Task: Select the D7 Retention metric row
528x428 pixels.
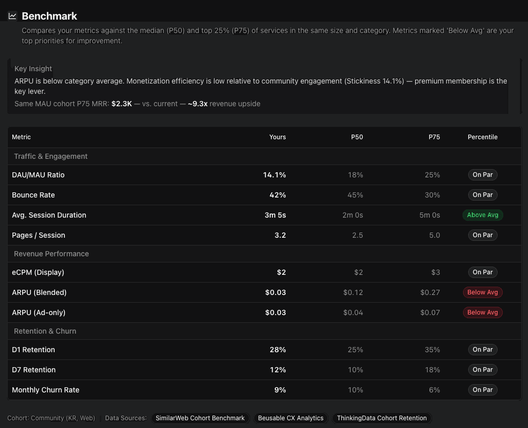Action: point(34,370)
